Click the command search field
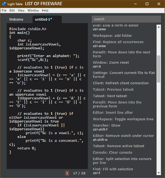 tap(126, 19)
